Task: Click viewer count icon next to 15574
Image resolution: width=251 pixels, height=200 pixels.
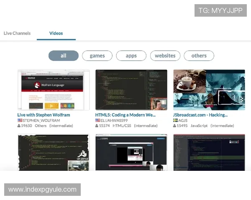Action: (97, 126)
